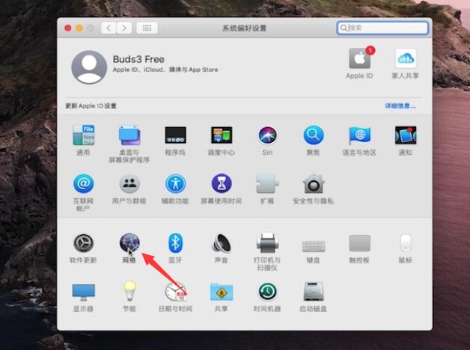Screen dimensions: 470x350
Task: Open 屏幕使用时间 preferences
Action: coord(222,183)
